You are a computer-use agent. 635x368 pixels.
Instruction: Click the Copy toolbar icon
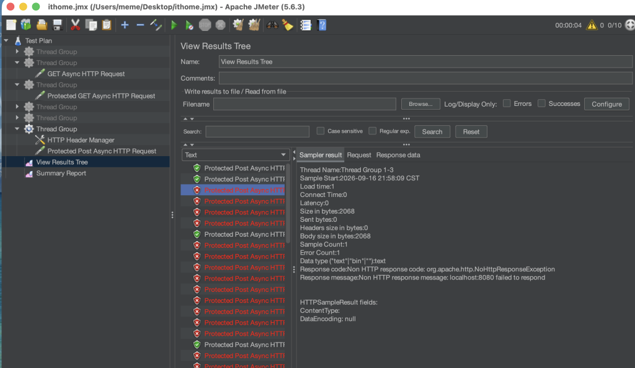(x=91, y=25)
